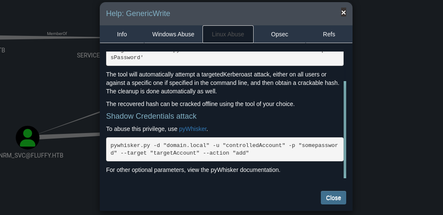Show the Refs tab
443x215 pixels.
tap(329, 34)
